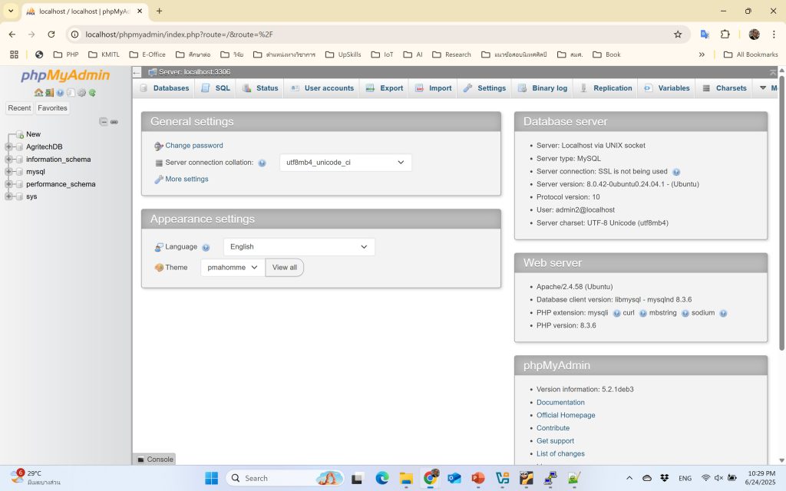Expand the mysql database plus icon
The height and width of the screenshot is (491, 786).
8,171
